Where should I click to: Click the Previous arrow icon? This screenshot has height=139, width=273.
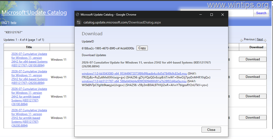pyautogui.click(x=241, y=40)
